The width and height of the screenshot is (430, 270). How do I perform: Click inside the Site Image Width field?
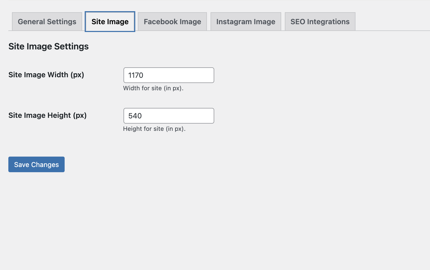(169, 75)
